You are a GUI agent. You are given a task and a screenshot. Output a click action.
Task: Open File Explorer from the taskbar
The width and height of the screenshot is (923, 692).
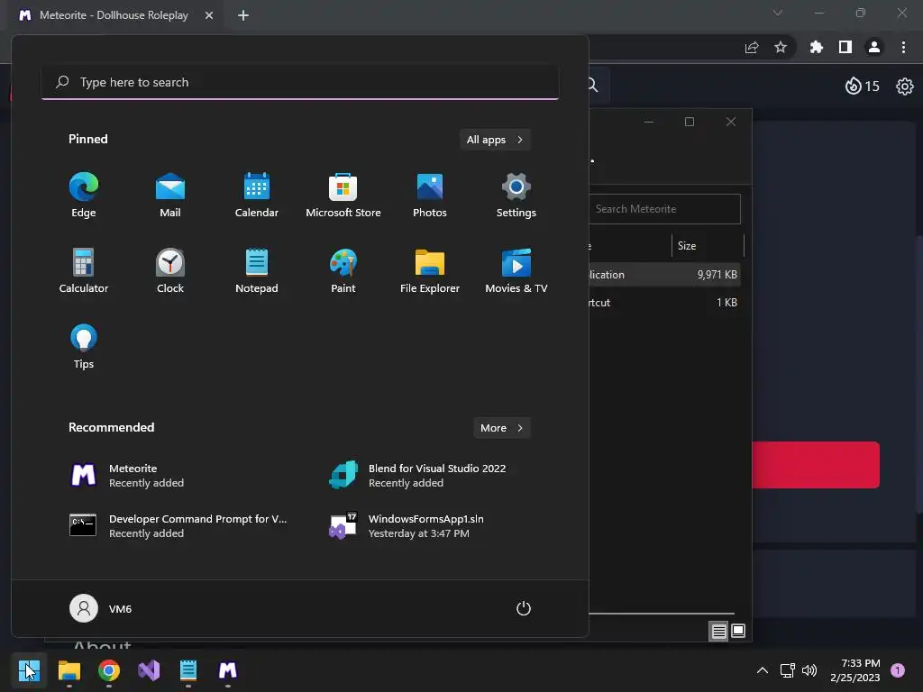(x=69, y=670)
